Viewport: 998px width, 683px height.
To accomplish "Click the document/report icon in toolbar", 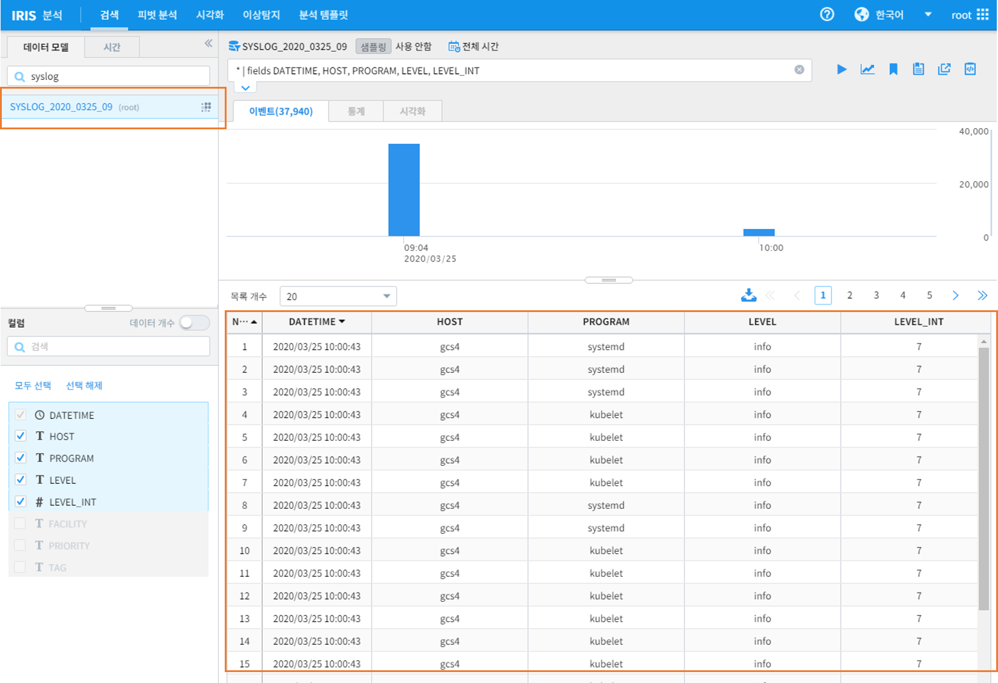I will (918, 70).
